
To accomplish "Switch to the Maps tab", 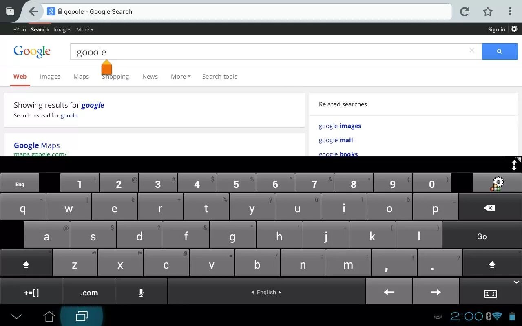I will tap(81, 76).
